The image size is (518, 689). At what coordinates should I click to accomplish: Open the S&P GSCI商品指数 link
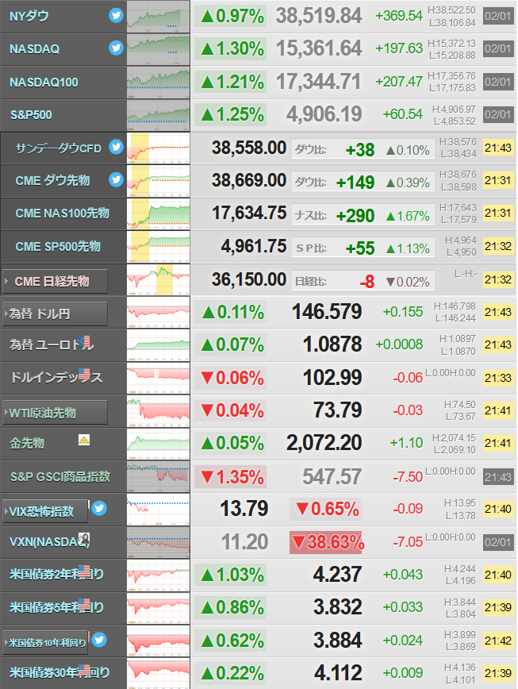pos(60,477)
